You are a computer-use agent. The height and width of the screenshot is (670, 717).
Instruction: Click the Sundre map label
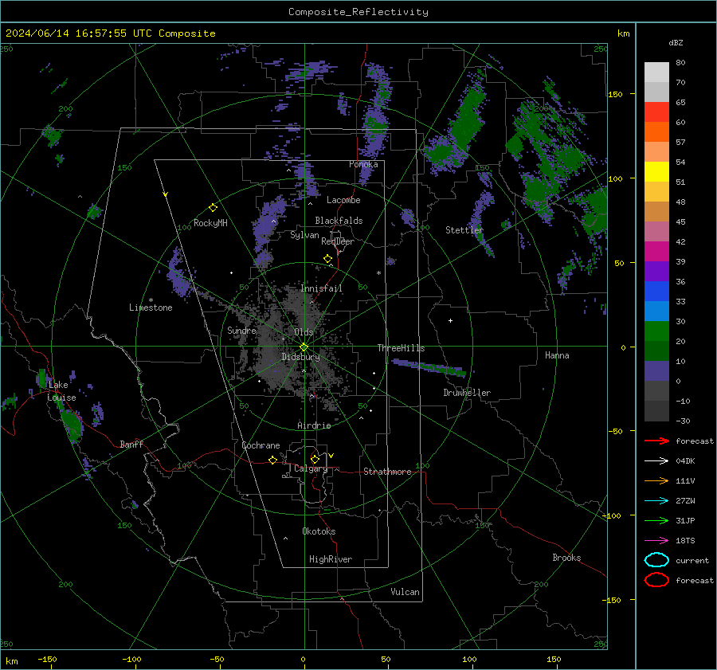(241, 330)
